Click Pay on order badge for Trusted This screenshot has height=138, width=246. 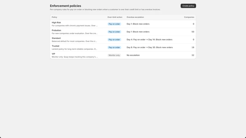pos(114,48)
